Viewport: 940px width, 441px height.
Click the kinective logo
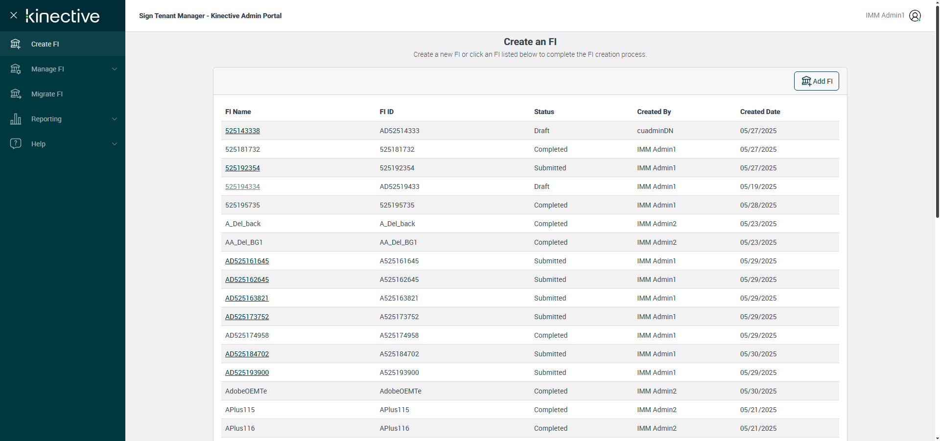[63, 16]
